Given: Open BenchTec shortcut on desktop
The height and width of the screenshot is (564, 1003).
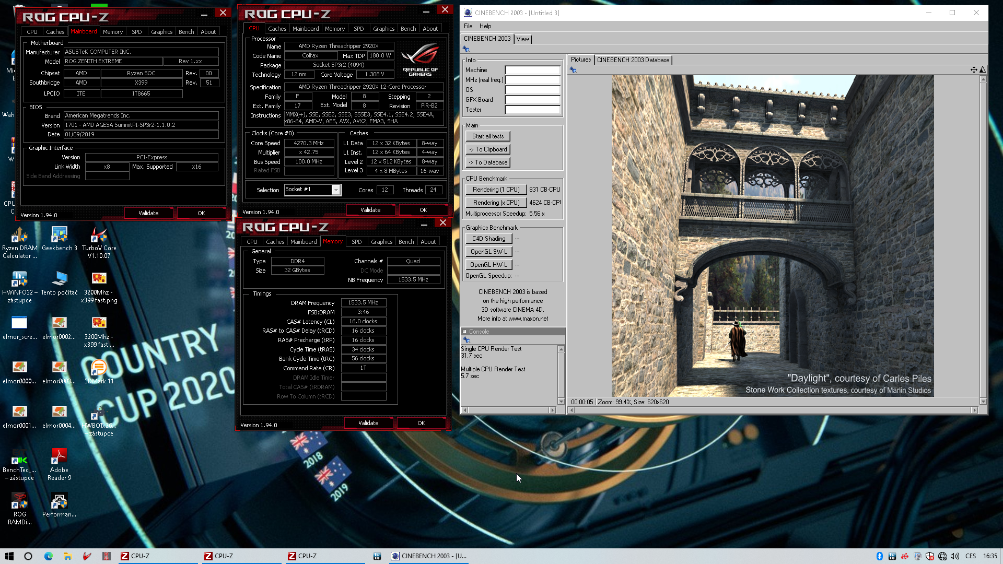Looking at the screenshot, I should tap(20, 465).
